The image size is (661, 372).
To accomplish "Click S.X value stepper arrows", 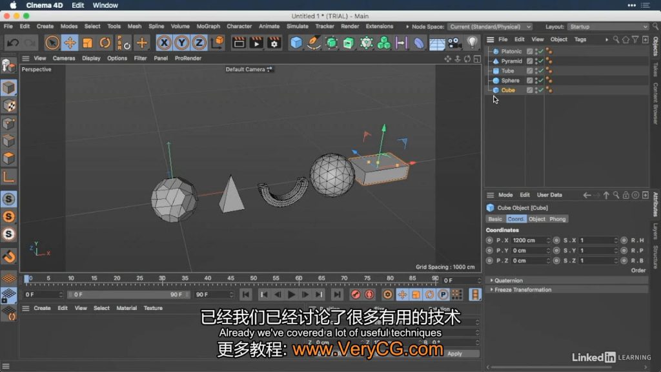I will click(x=616, y=240).
